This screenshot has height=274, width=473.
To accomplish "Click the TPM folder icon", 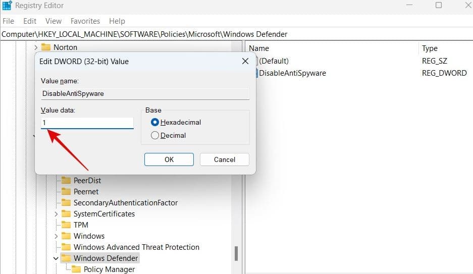I will point(66,225).
